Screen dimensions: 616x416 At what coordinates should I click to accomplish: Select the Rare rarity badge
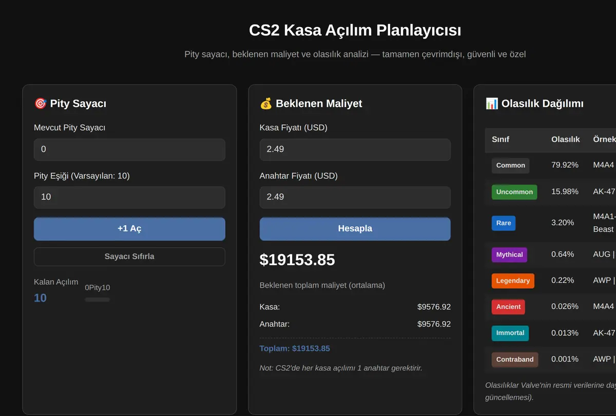click(504, 223)
